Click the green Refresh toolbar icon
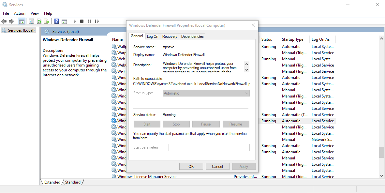Viewport: 385px width, 193px height. (x=39, y=22)
